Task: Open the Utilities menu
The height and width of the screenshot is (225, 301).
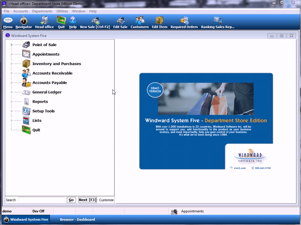Action: coord(62,11)
